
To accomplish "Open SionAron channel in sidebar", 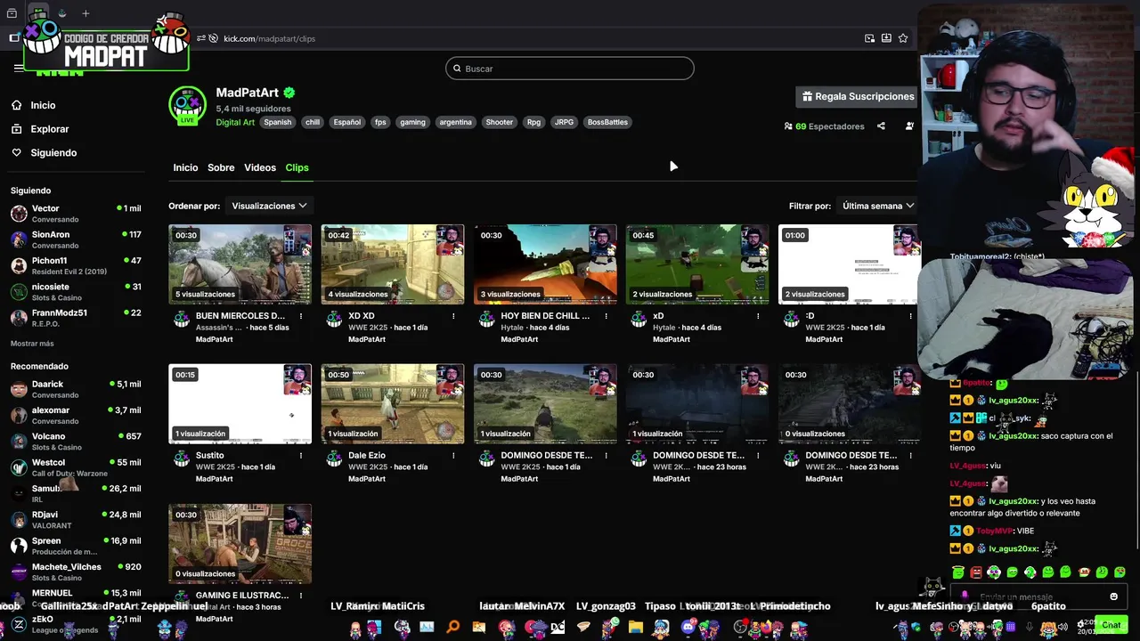I will click(x=76, y=239).
